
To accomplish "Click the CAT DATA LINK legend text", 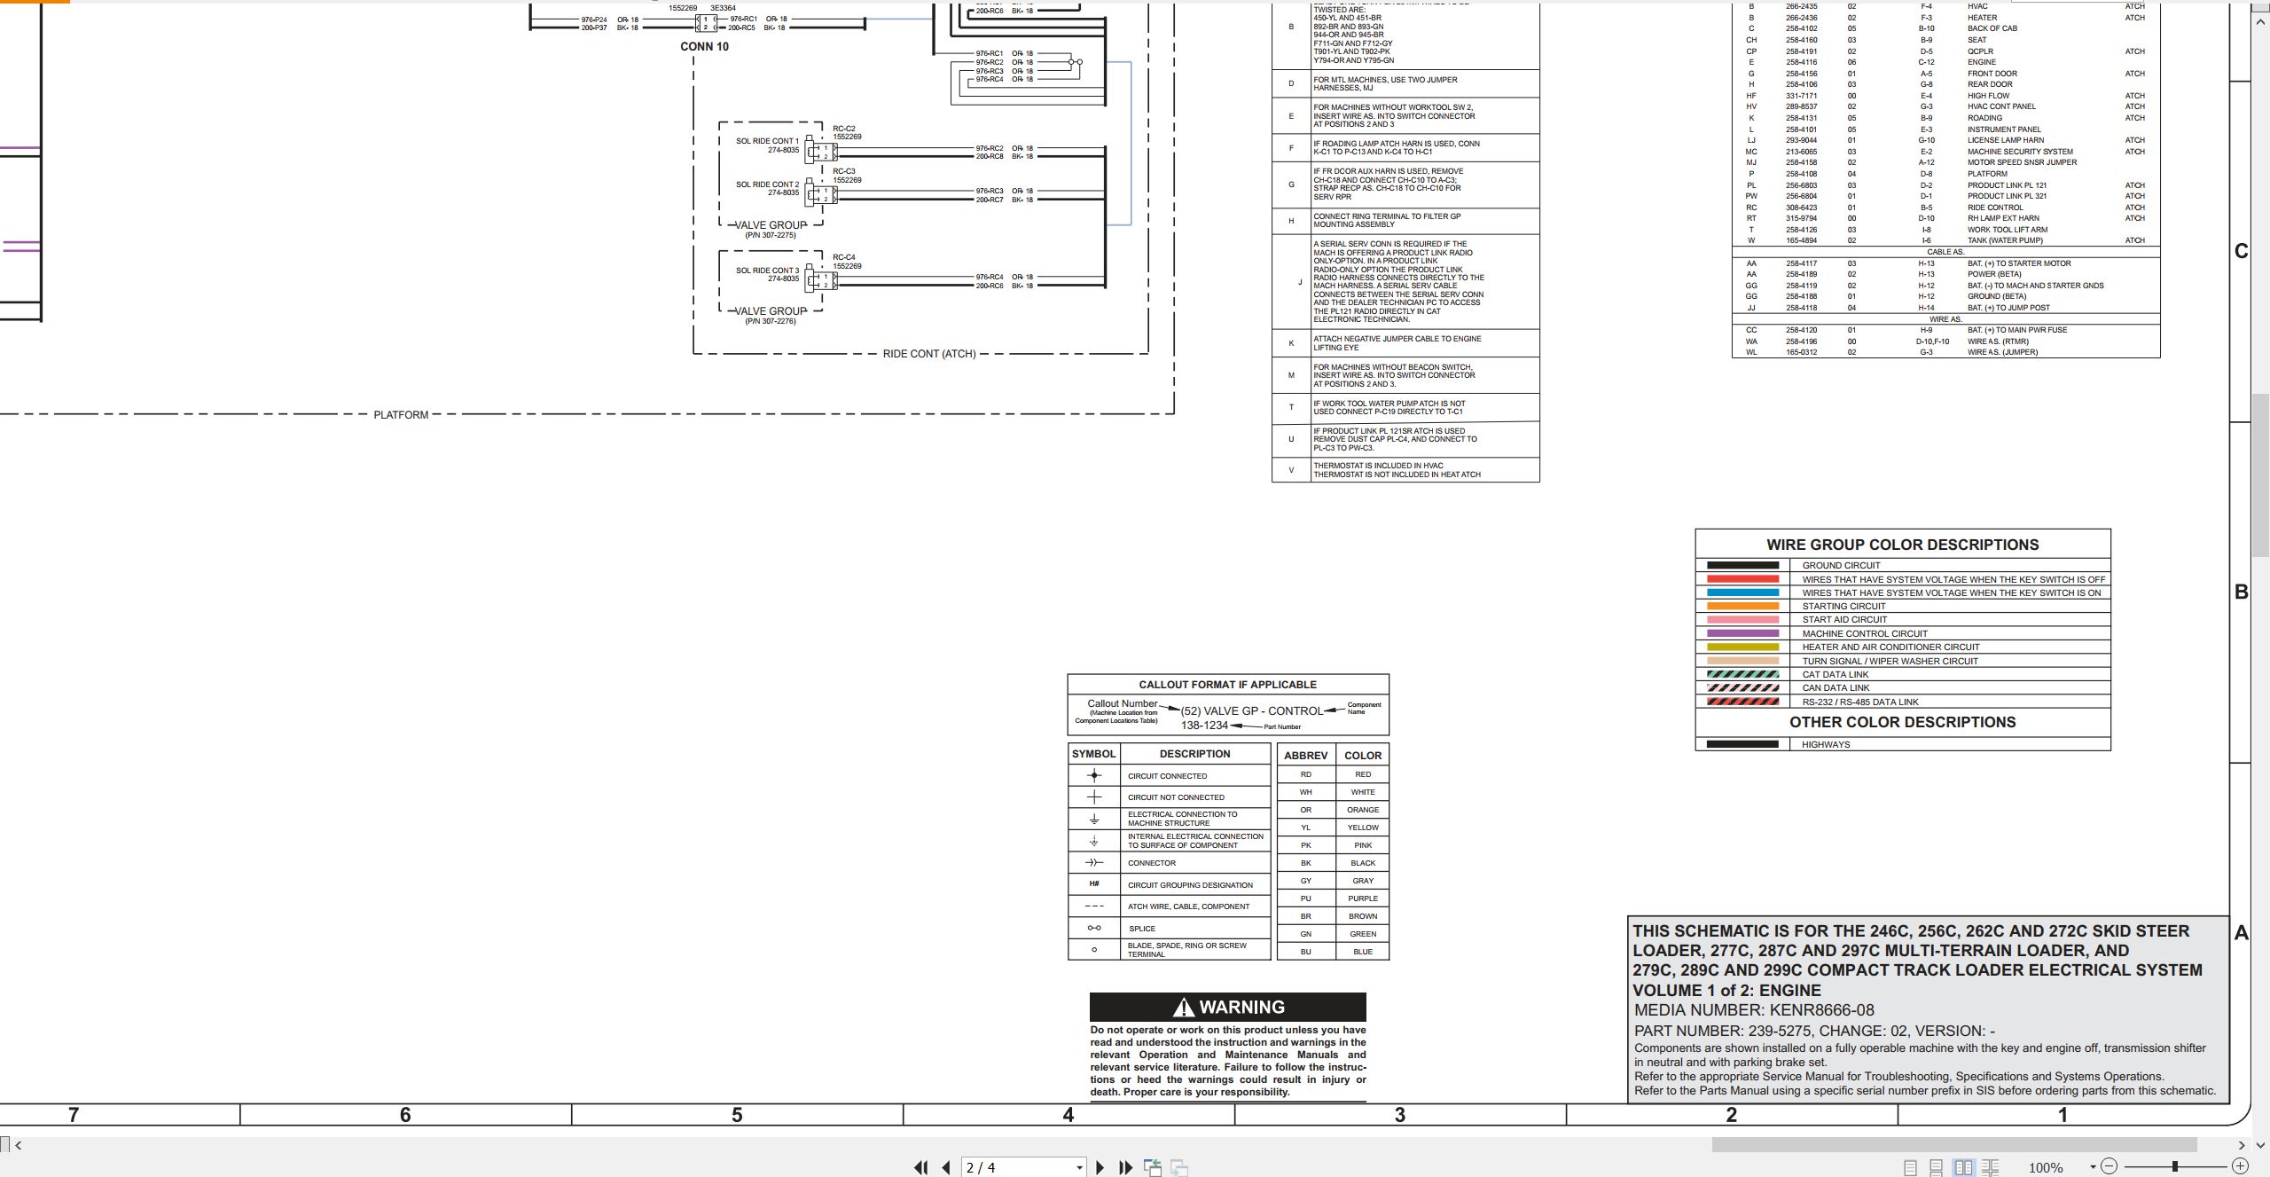I will pos(1836,674).
